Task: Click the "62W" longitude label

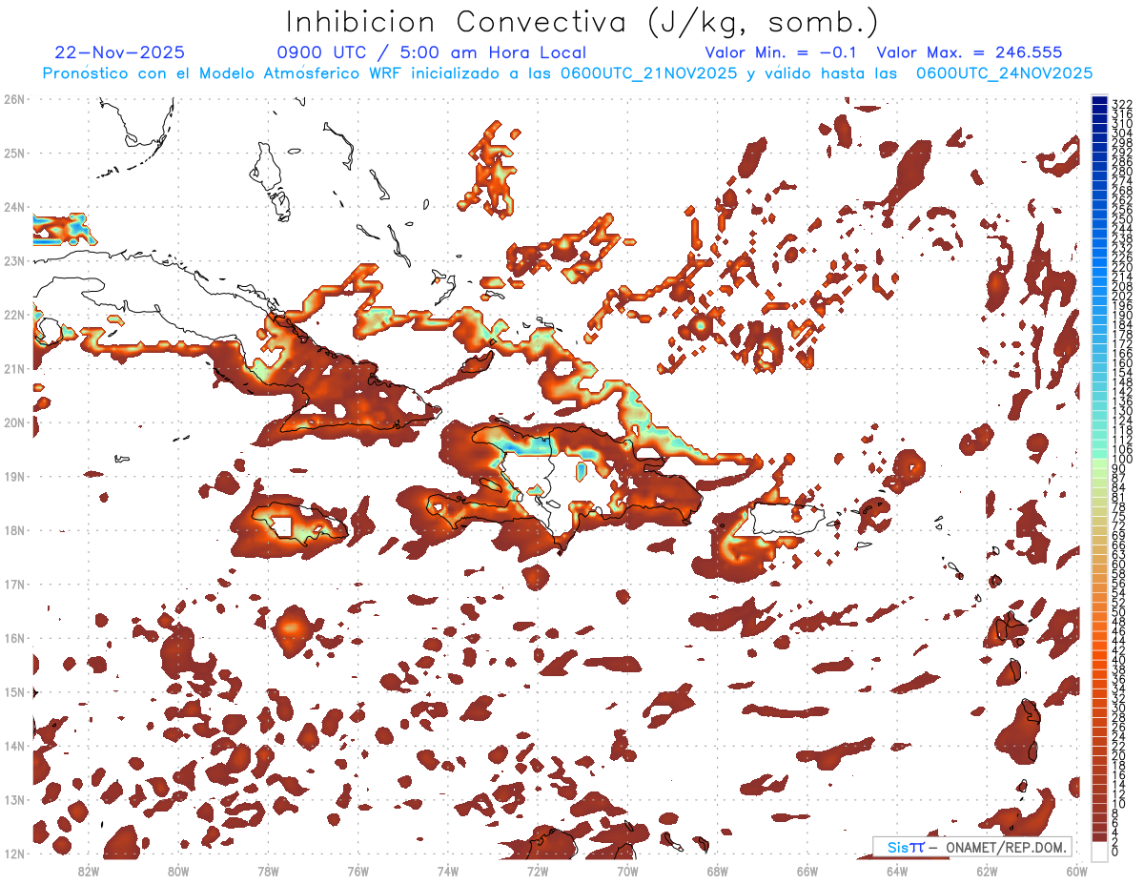Action: click(988, 871)
